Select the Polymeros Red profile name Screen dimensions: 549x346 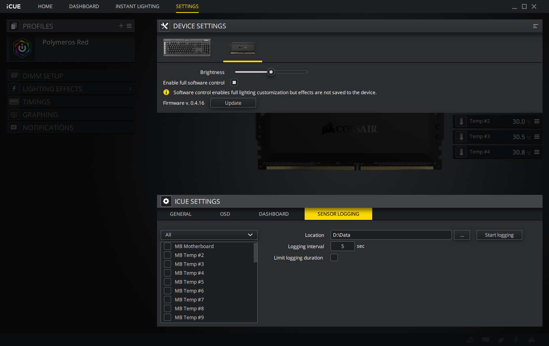pos(66,42)
